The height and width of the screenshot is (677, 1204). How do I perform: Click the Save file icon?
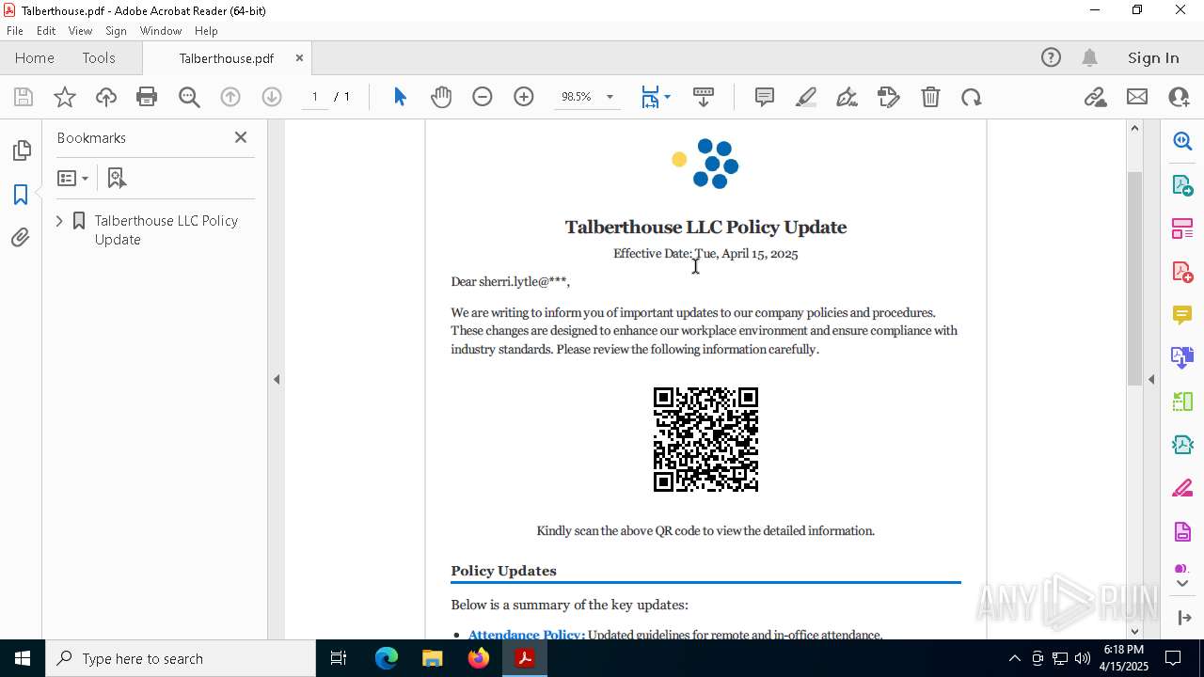point(24,97)
